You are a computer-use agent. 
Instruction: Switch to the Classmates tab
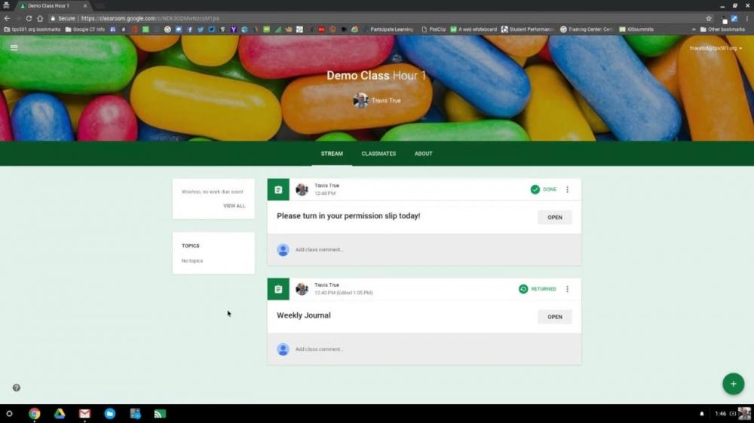[379, 154]
